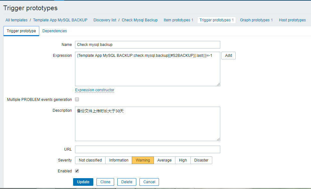
Task: Click the URL input field
Action: click(x=147, y=149)
